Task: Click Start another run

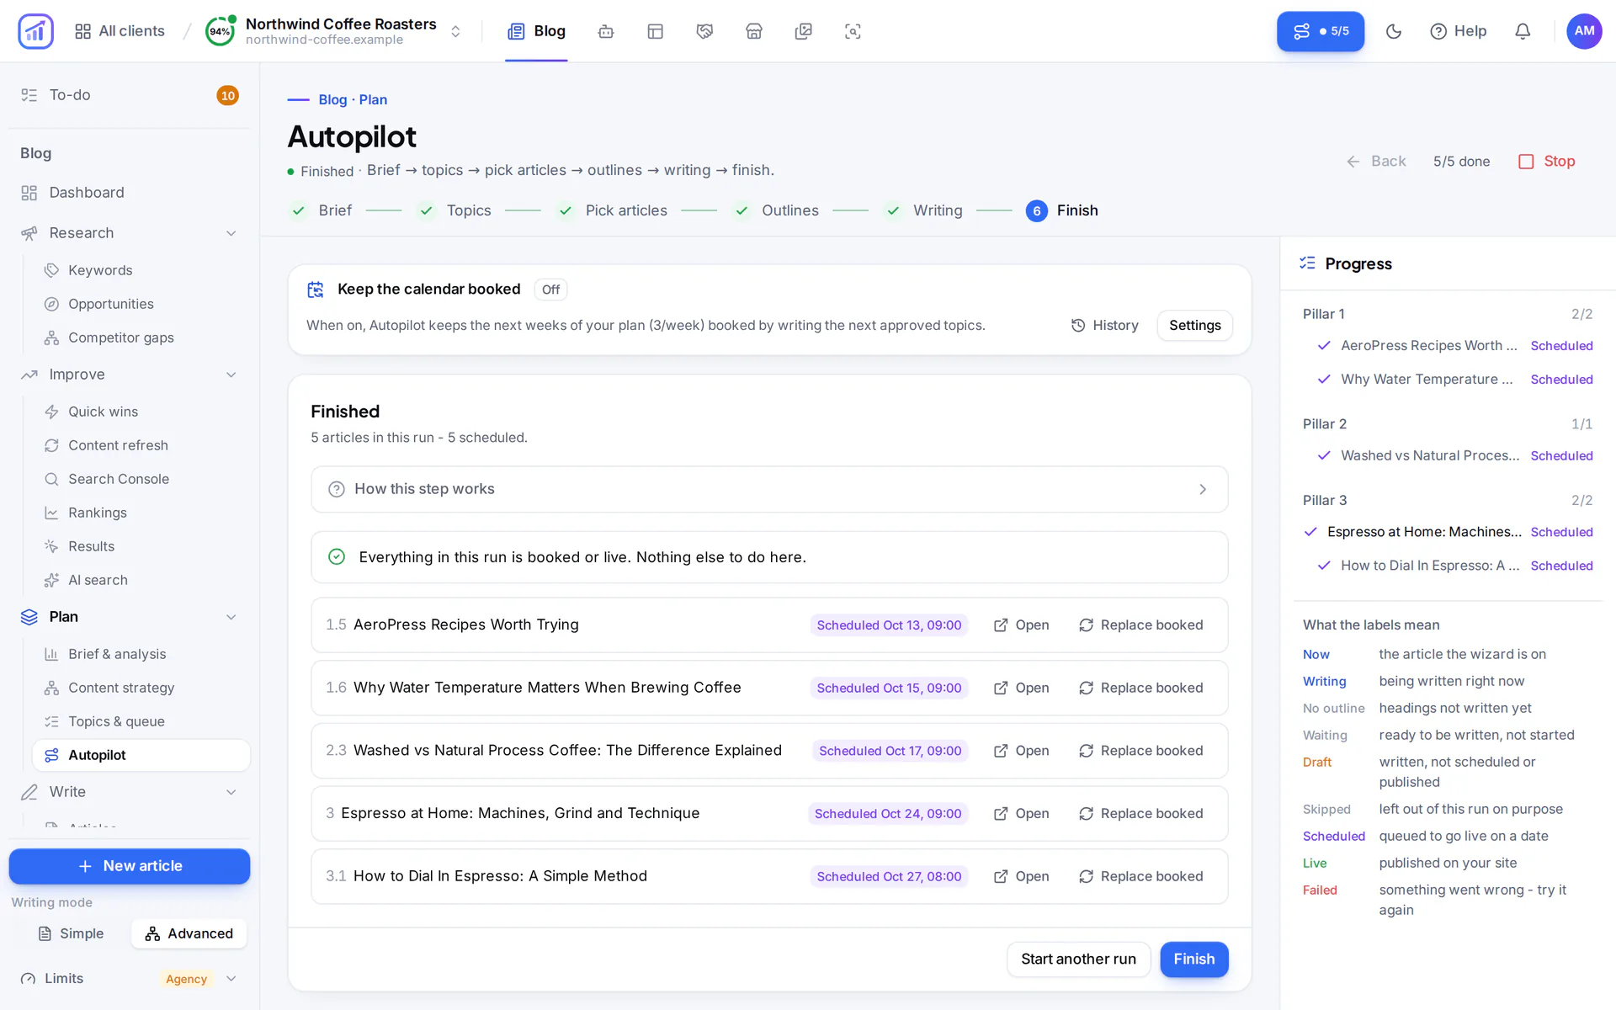Action: tap(1078, 959)
